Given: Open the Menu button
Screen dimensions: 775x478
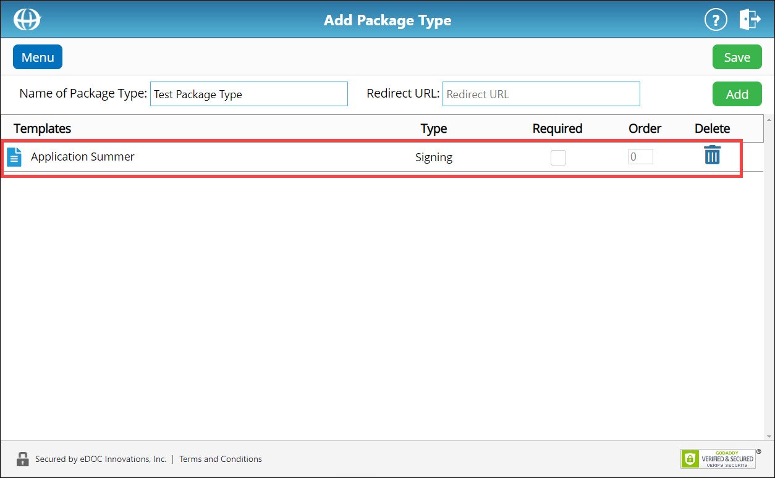Looking at the screenshot, I should coord(37,56).
